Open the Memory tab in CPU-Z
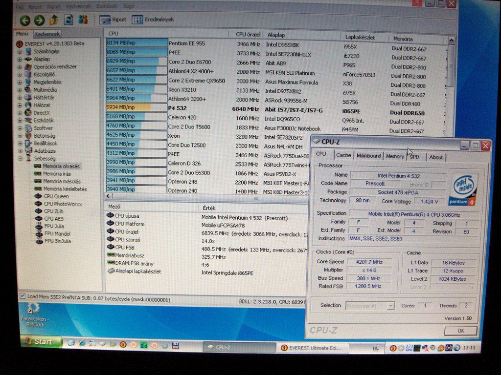The image size is (501, 375). point(395,156)
